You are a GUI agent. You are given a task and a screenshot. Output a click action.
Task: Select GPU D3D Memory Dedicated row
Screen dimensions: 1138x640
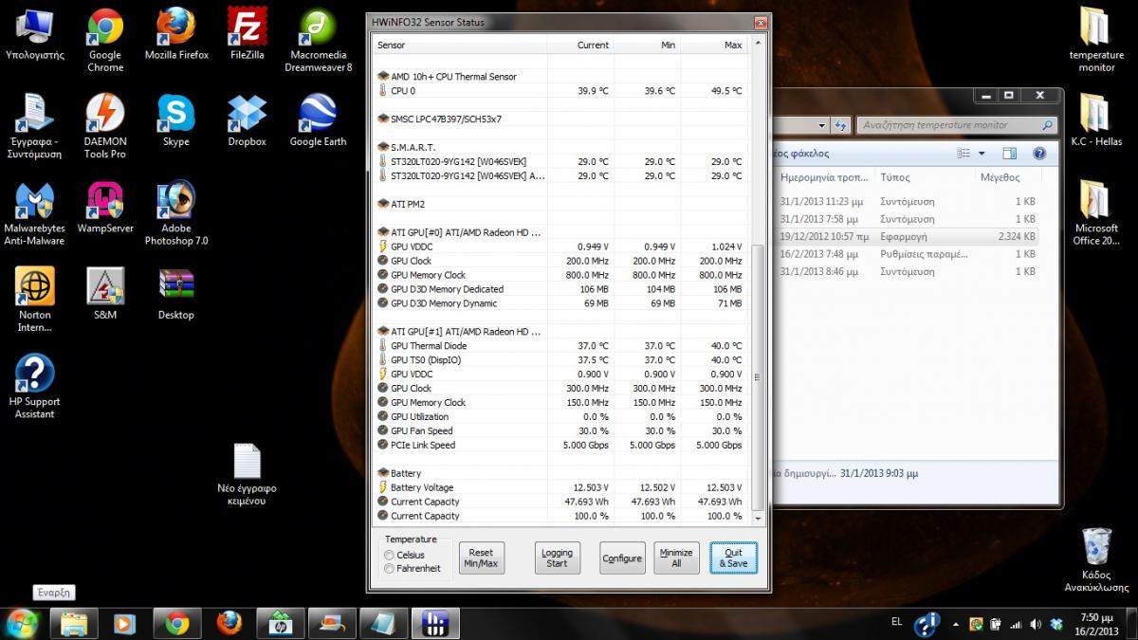pos(560,289)
